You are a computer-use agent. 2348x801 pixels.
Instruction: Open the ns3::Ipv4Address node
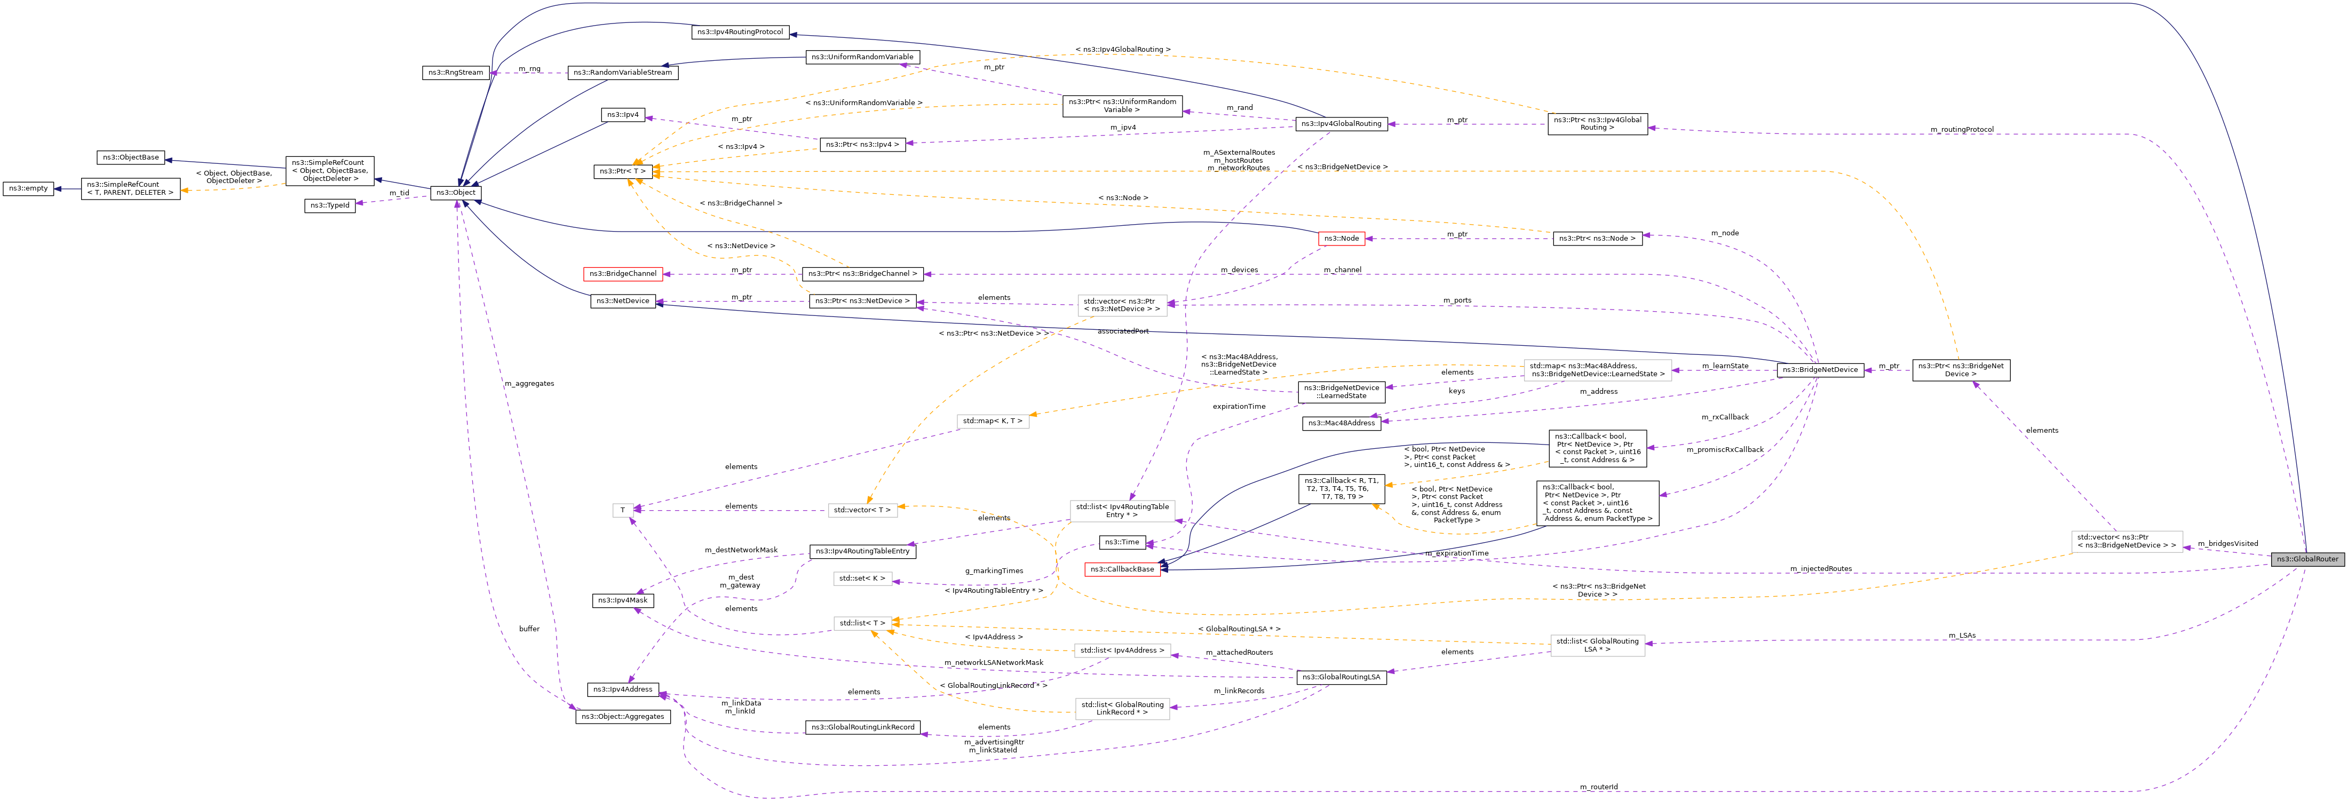pyautogui.click(x=623, y=690)
